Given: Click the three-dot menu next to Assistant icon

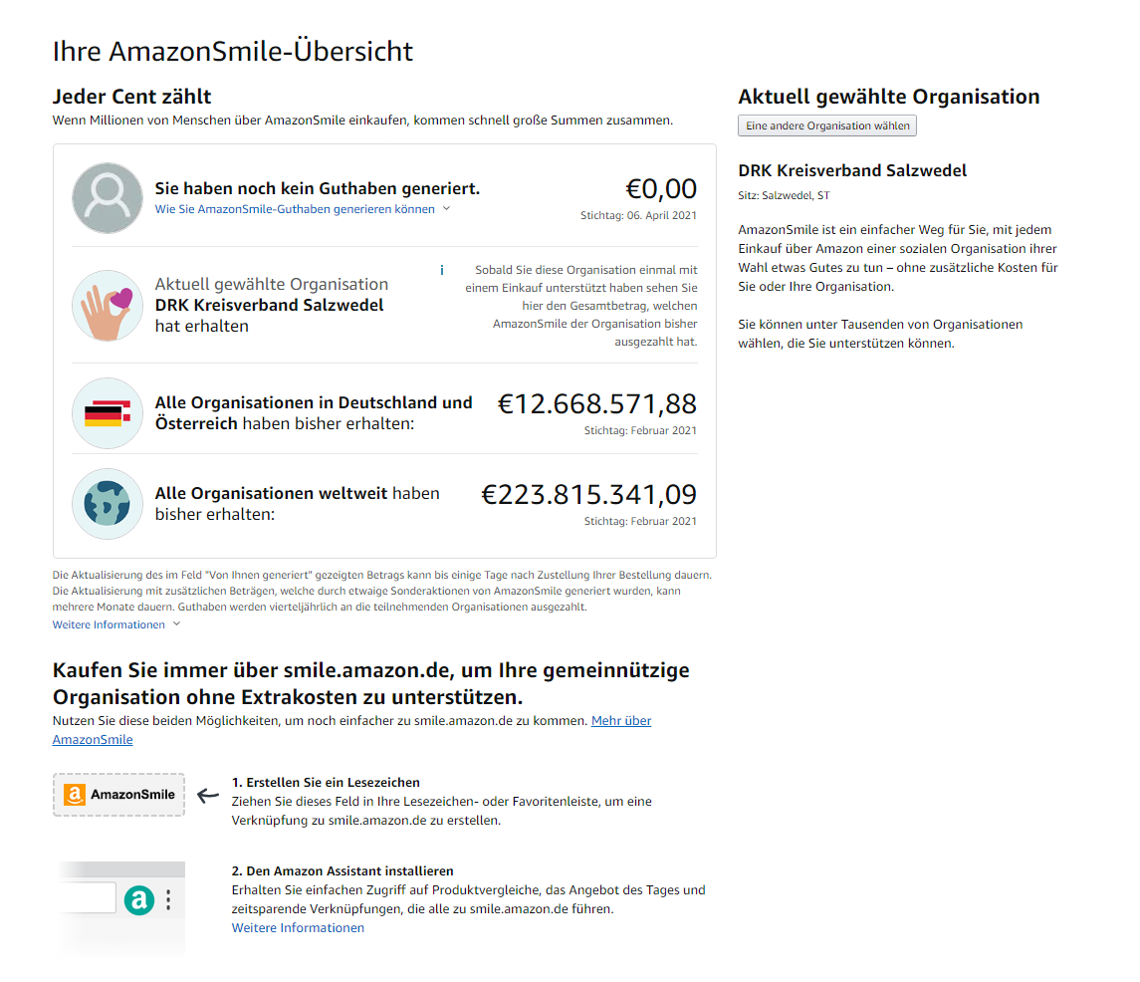Looking at the screenshot, I should [168, 900].
